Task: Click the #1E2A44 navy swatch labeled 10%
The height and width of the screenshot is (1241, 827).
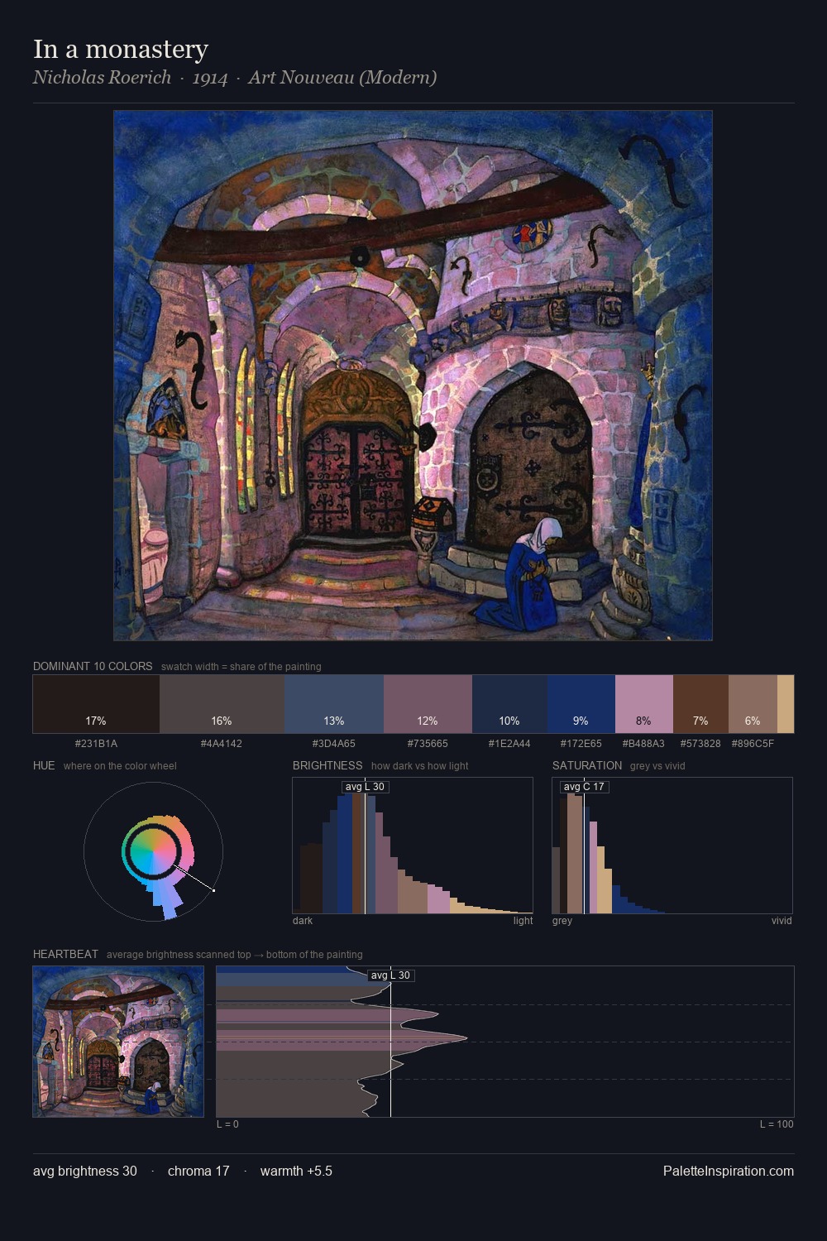Action: [509, 704]
